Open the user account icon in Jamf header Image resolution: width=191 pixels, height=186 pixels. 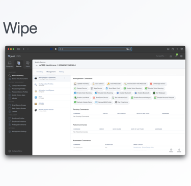171,56
